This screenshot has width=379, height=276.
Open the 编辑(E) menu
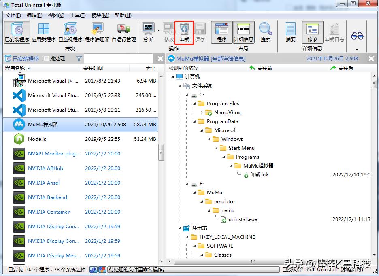(34, 15)
